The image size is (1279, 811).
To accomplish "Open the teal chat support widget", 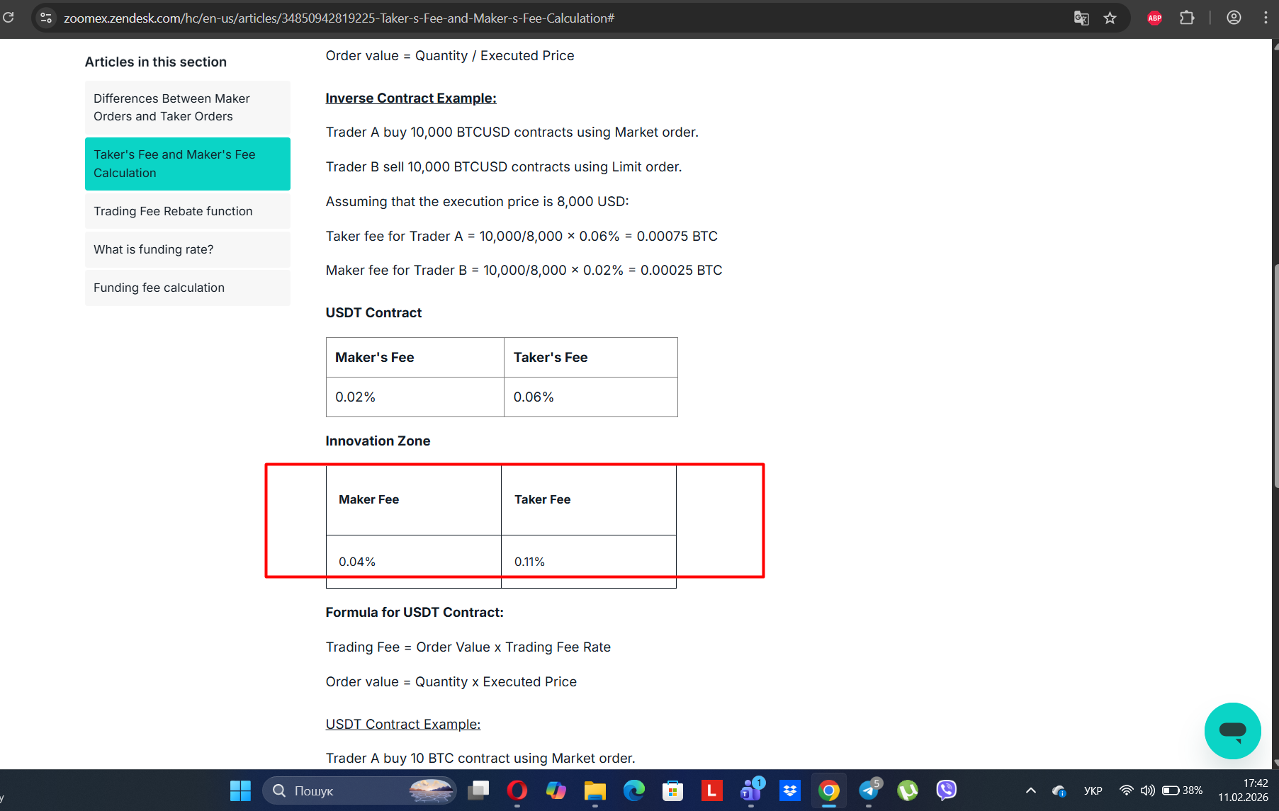I will pos(1232,730).
